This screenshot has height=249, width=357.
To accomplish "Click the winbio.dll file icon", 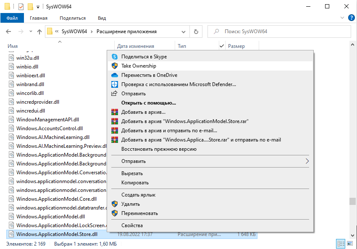I will point(11,66).
